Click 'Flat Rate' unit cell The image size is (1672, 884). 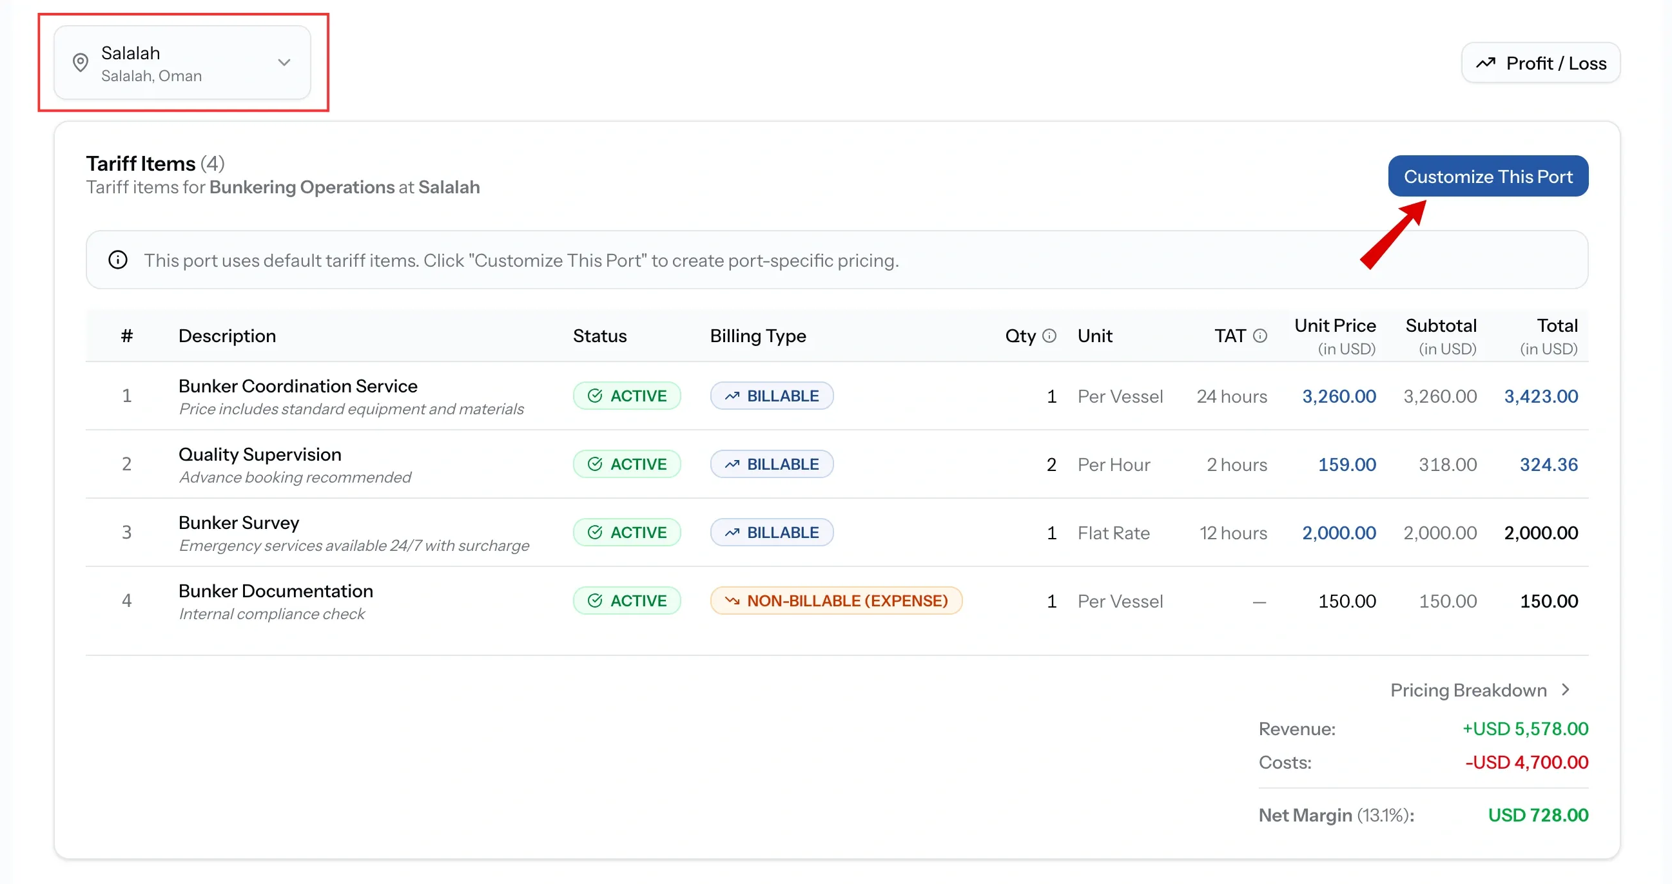[x=1113, y=533]
